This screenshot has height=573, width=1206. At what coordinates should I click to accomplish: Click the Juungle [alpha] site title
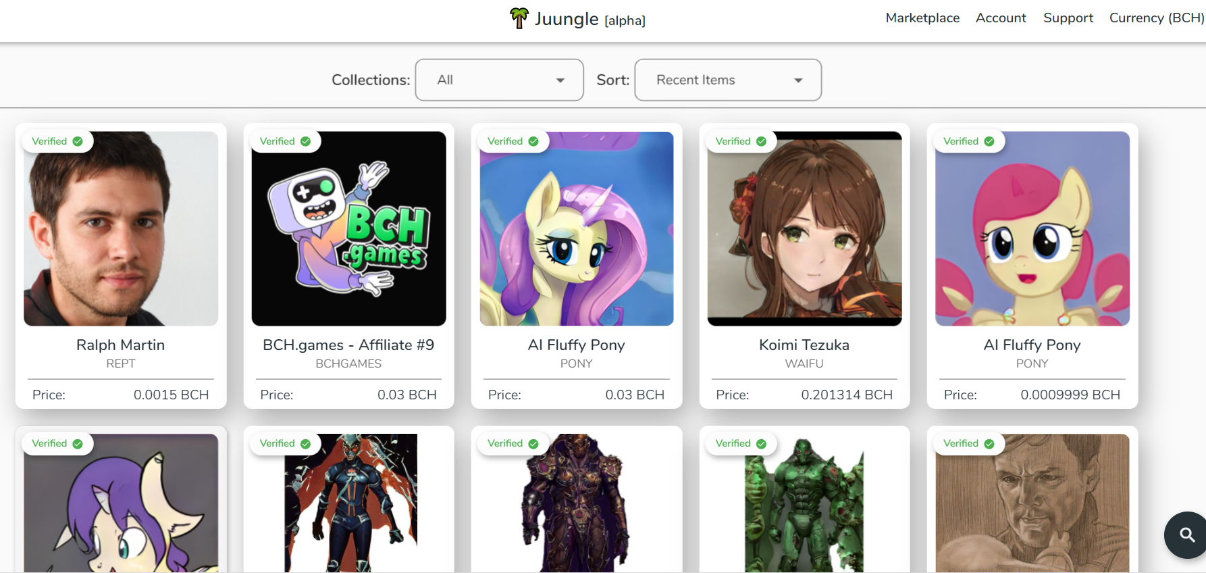(x=589, y=19)
